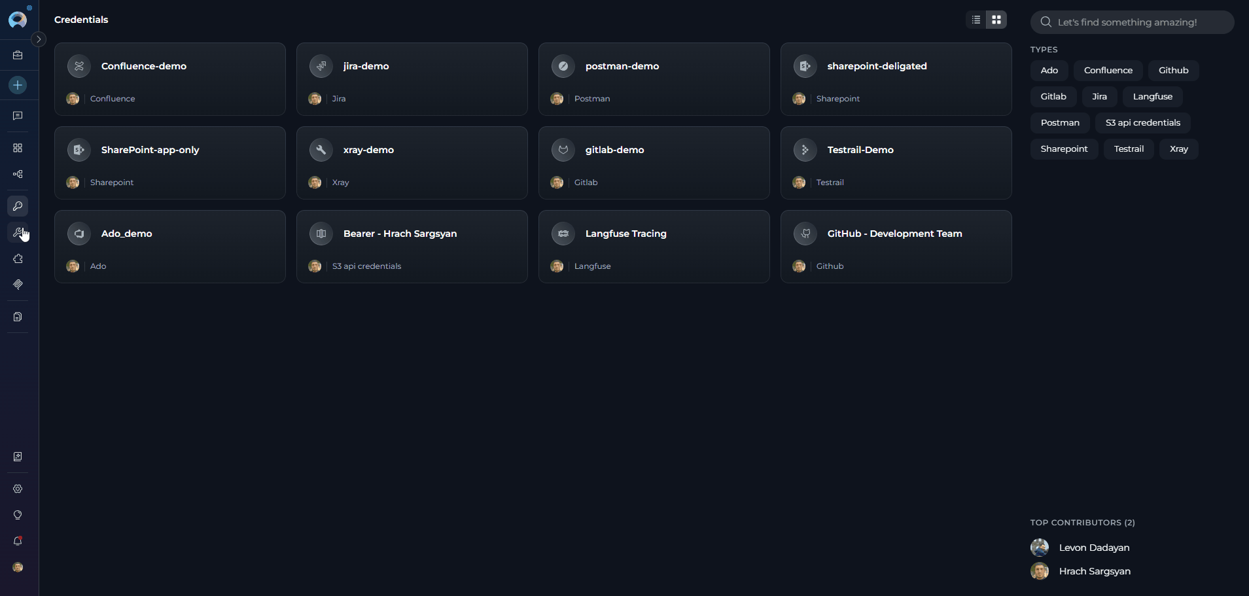Open the Confluence-demo credential card
Screen dimensions: 1249x596
[x=170, y=79]
